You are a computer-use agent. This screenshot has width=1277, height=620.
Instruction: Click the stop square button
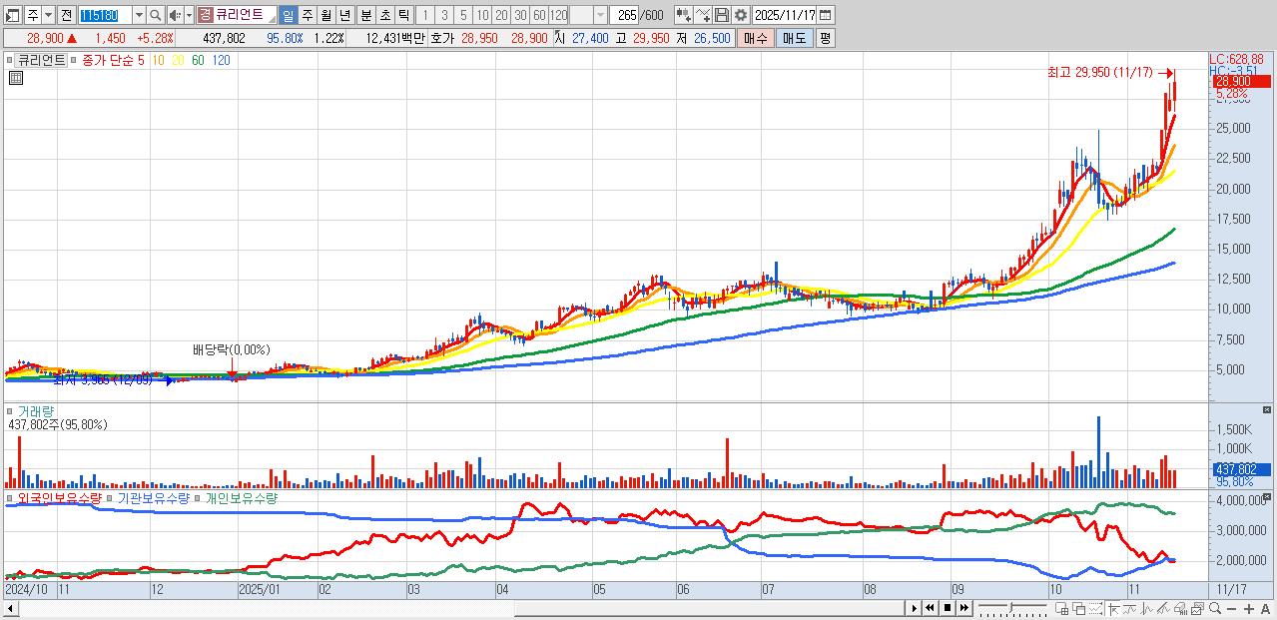point(947,608)
